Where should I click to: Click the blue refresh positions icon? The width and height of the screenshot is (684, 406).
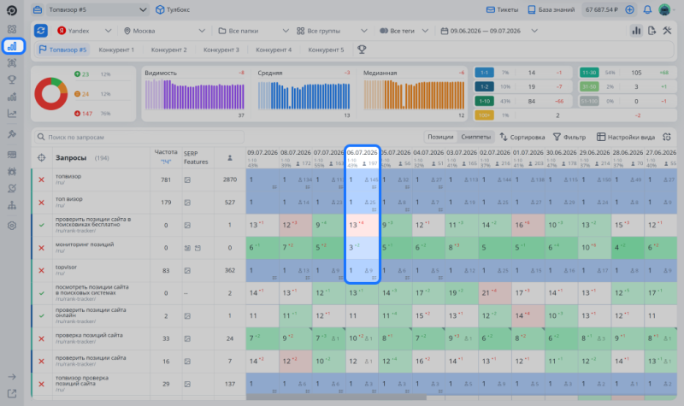[41, 31]
